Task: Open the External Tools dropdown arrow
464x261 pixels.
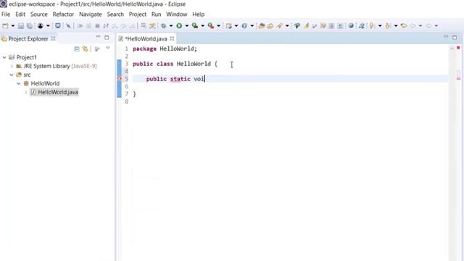Action: 218,26
